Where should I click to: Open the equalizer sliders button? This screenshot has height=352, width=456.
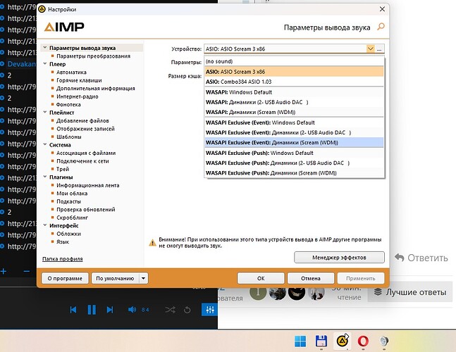209,310
